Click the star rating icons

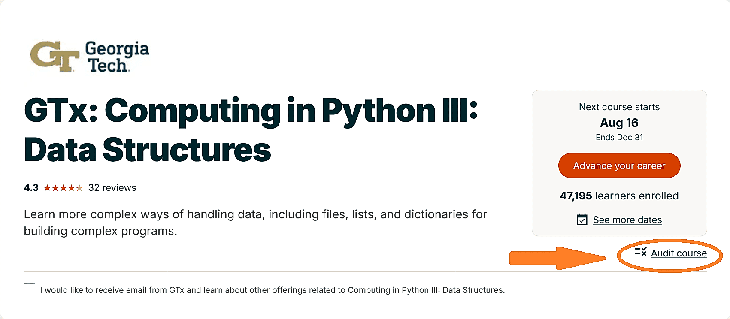[x=63, y=188]
